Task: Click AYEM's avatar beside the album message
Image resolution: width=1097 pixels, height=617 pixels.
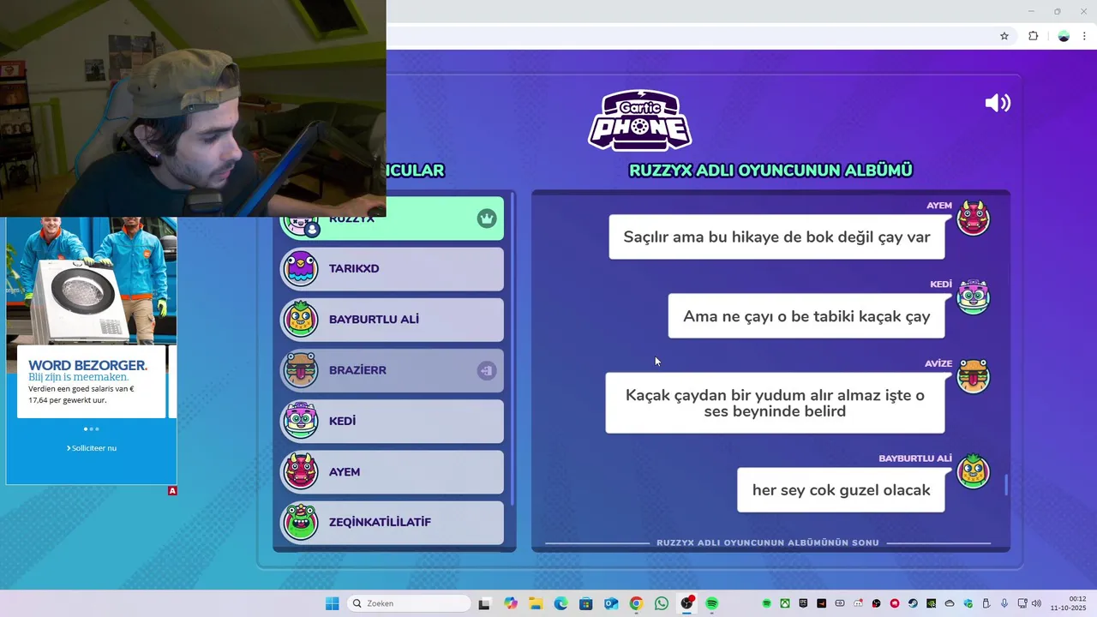Action: (974, 218)
